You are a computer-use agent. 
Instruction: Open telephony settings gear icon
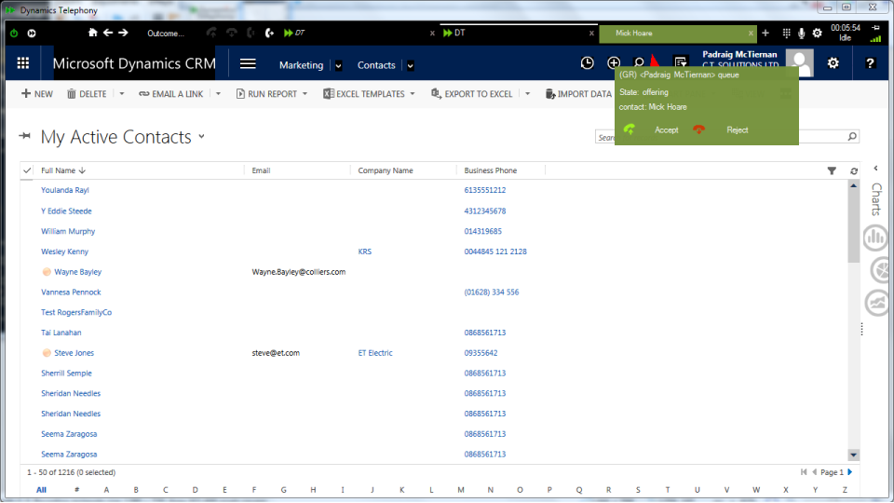point(817,34)
